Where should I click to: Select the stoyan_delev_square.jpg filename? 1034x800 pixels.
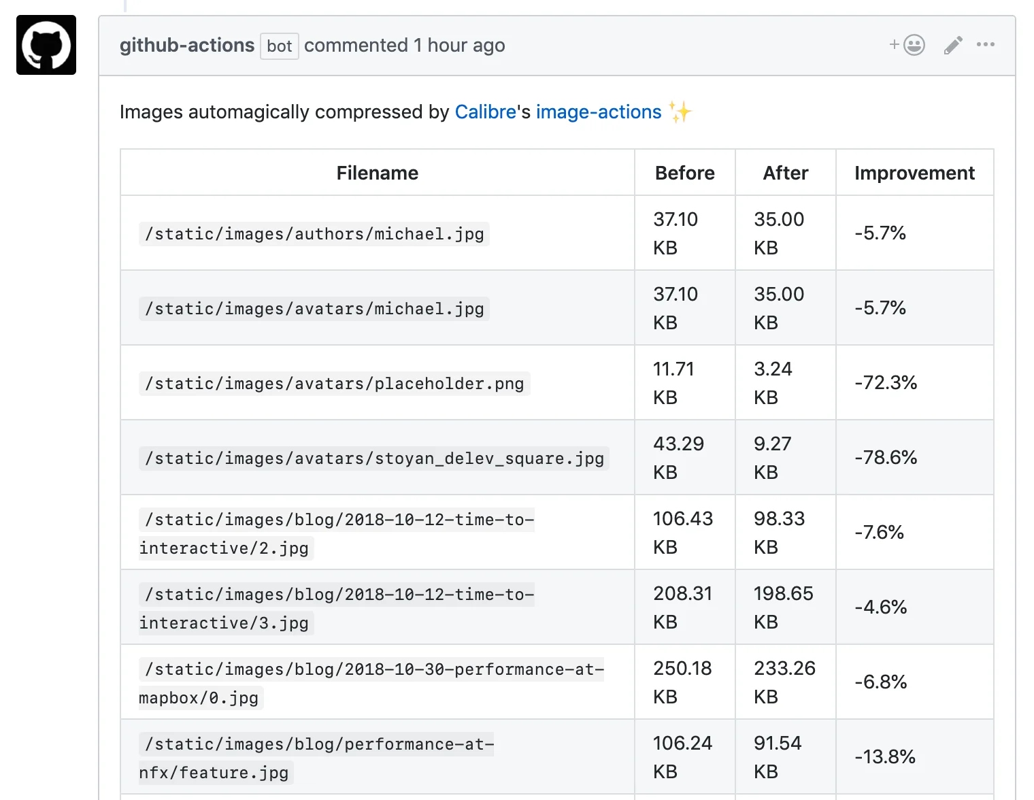[374, 458]
